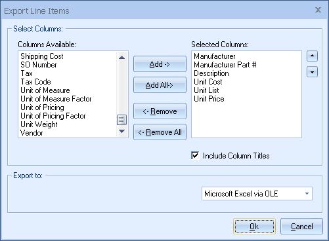Select Manufacturer Part # in selected columns

pos(225,65)
